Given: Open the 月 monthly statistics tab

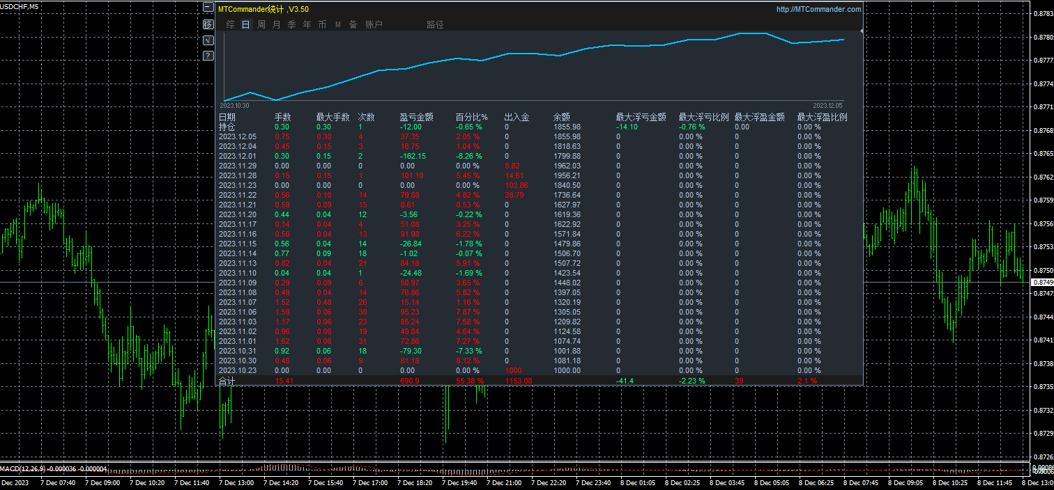Looking at the screenshot, I should (x=276, y=25).
